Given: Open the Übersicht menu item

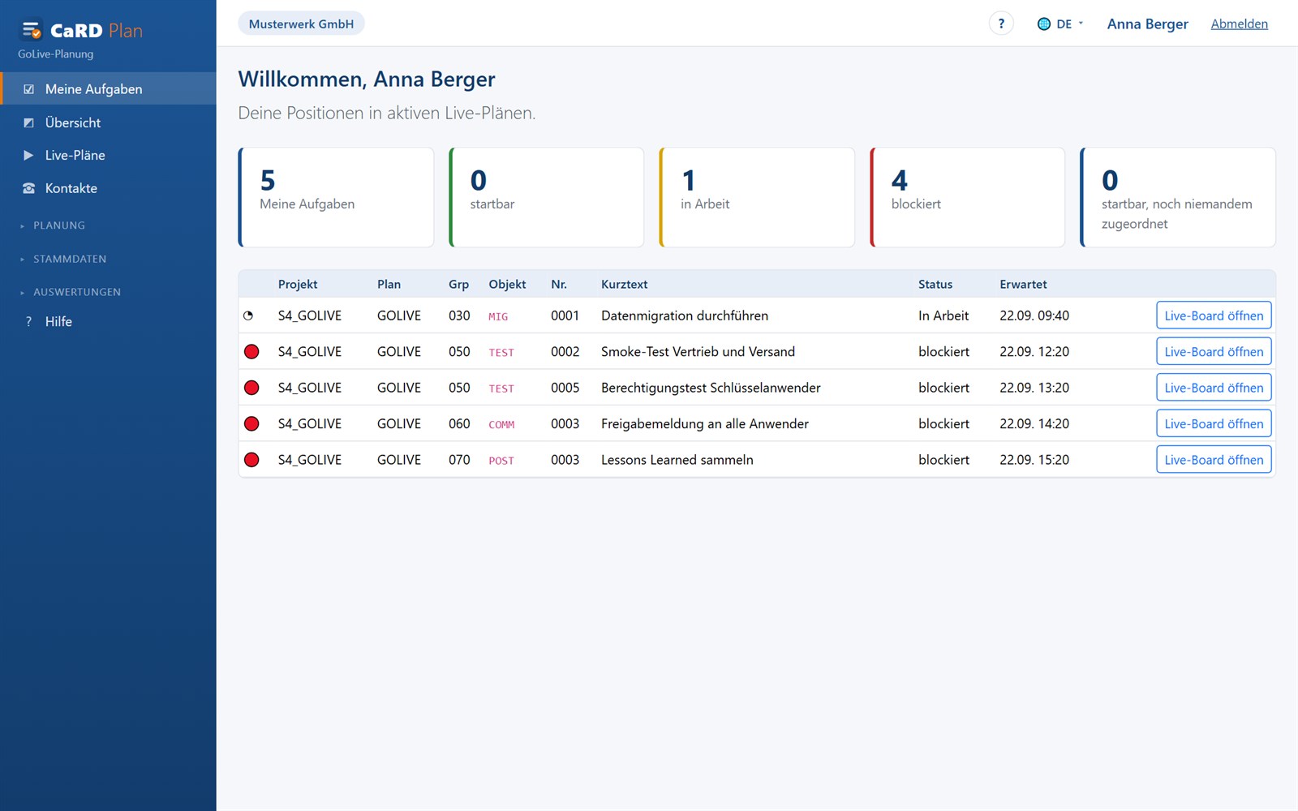Looking at the screenshot, I should pos(108,122).
